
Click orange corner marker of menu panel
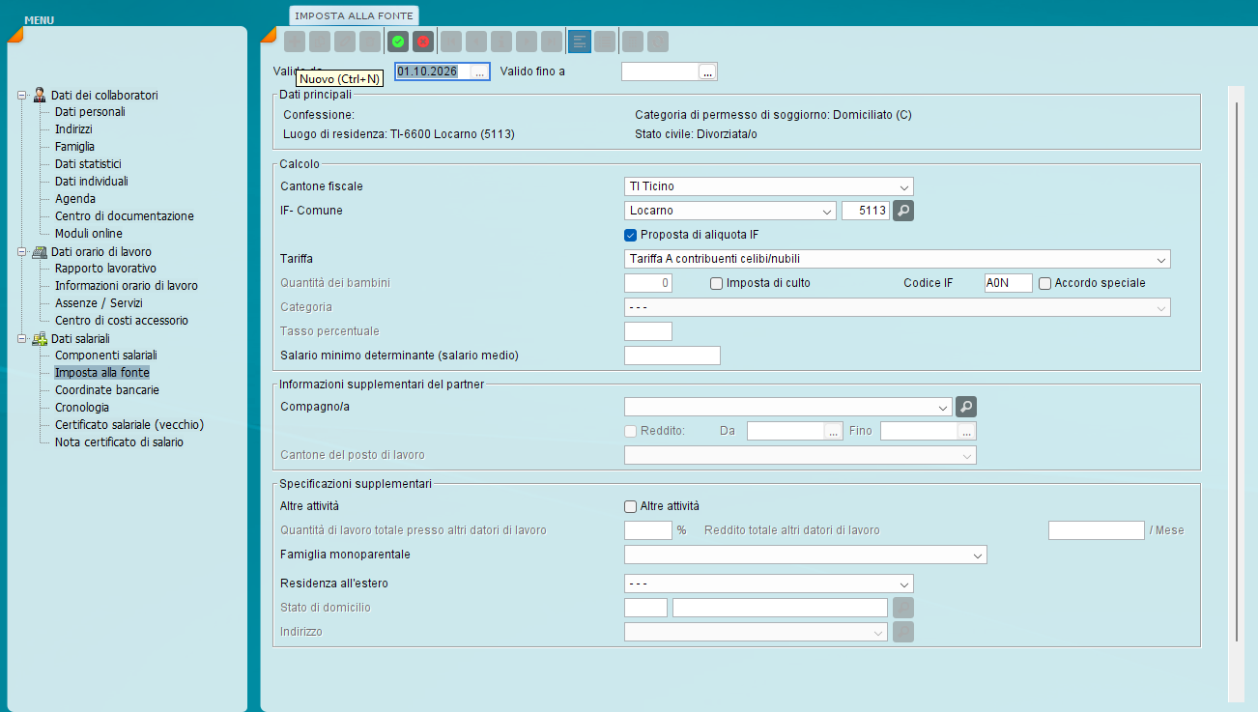tap(14, 36)
